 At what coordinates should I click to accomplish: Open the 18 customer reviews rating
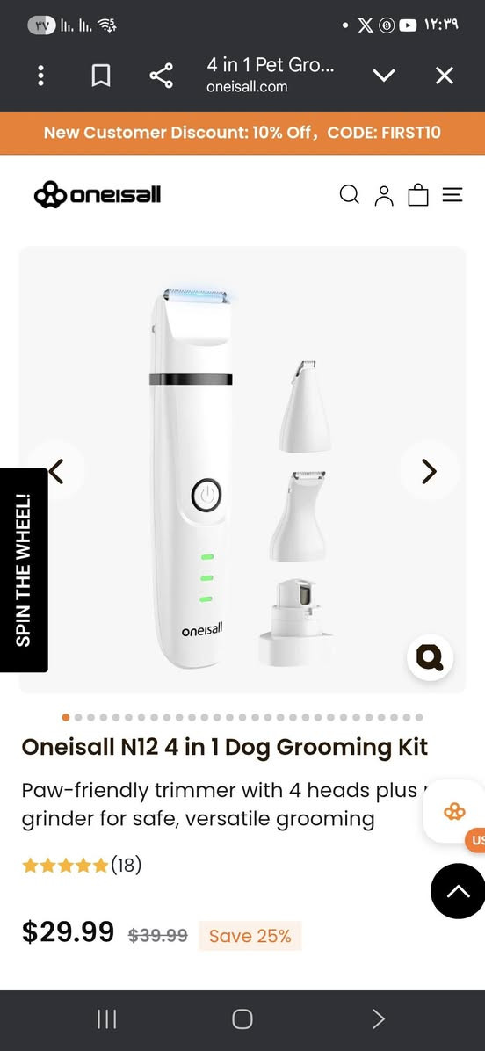(x=82, y=865)
